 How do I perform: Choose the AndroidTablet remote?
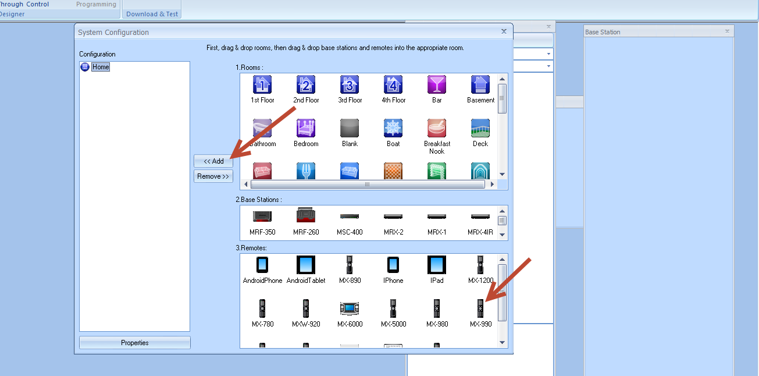(x=306, y=265)
